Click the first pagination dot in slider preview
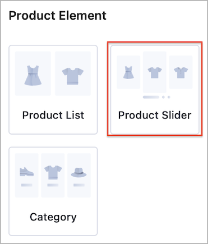Viewport: 208px width, 244px height. click(163, 97)
